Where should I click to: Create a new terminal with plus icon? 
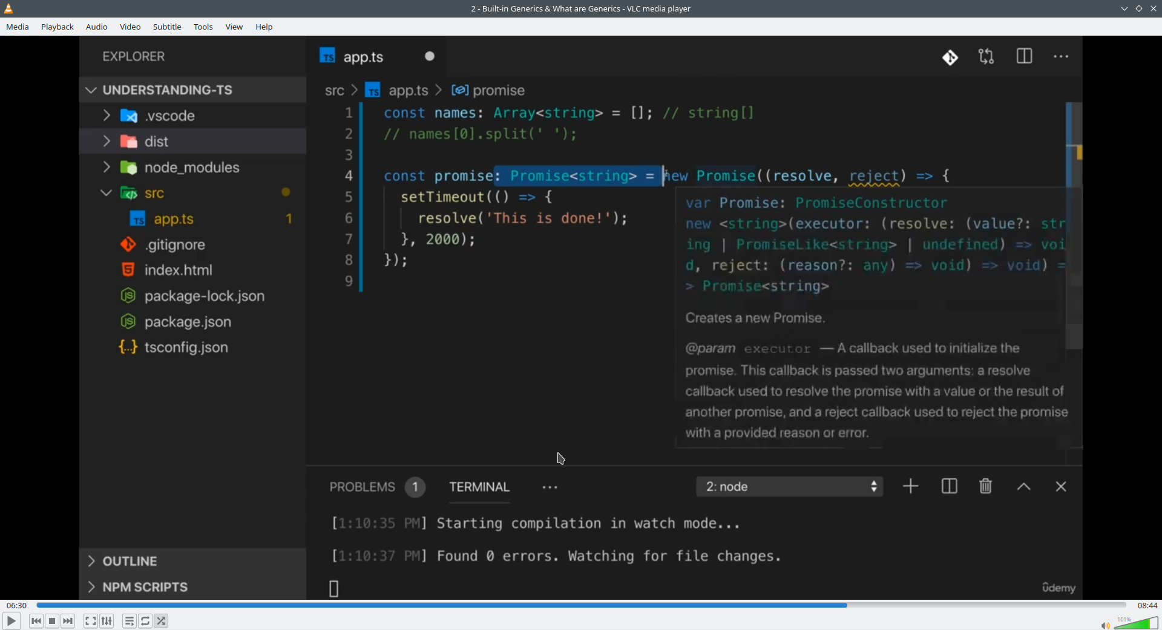tap(910, 487)
